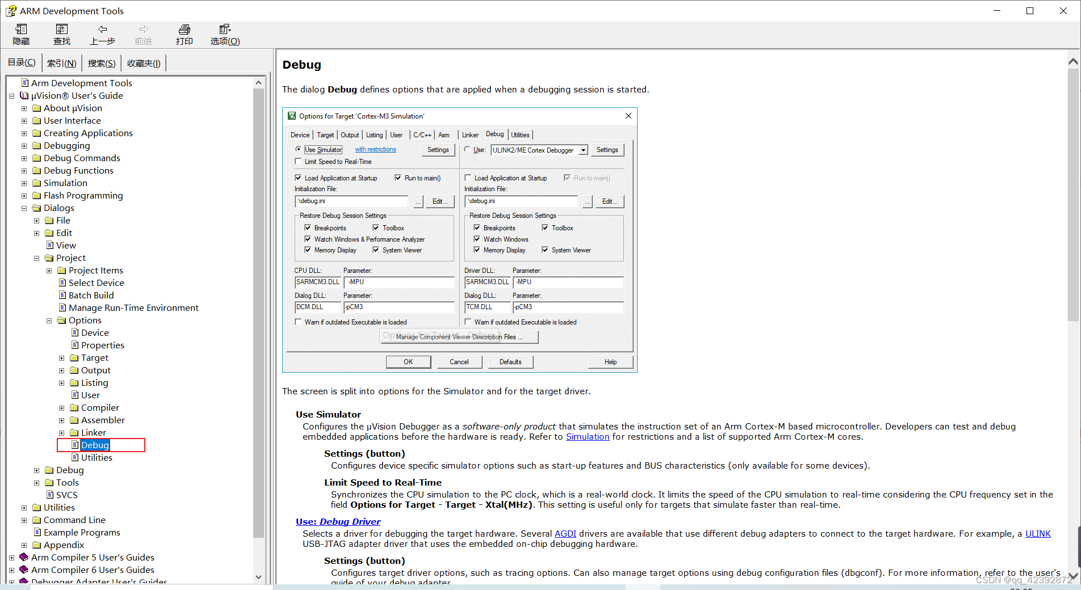
Task: Select Debugging in the contents tree
Action: [x=66, y=145]
